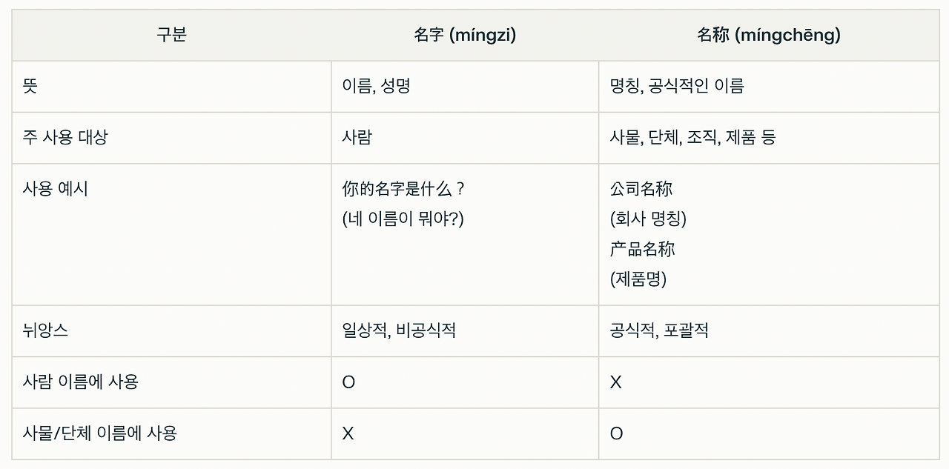Click the 구분 column header
The width and height of the screenshot is (949, 469).
click(x=171, y=35)
